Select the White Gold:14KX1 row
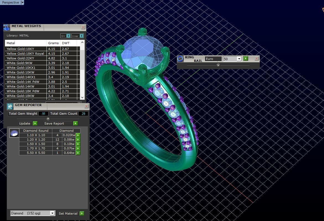 (42, 77)
